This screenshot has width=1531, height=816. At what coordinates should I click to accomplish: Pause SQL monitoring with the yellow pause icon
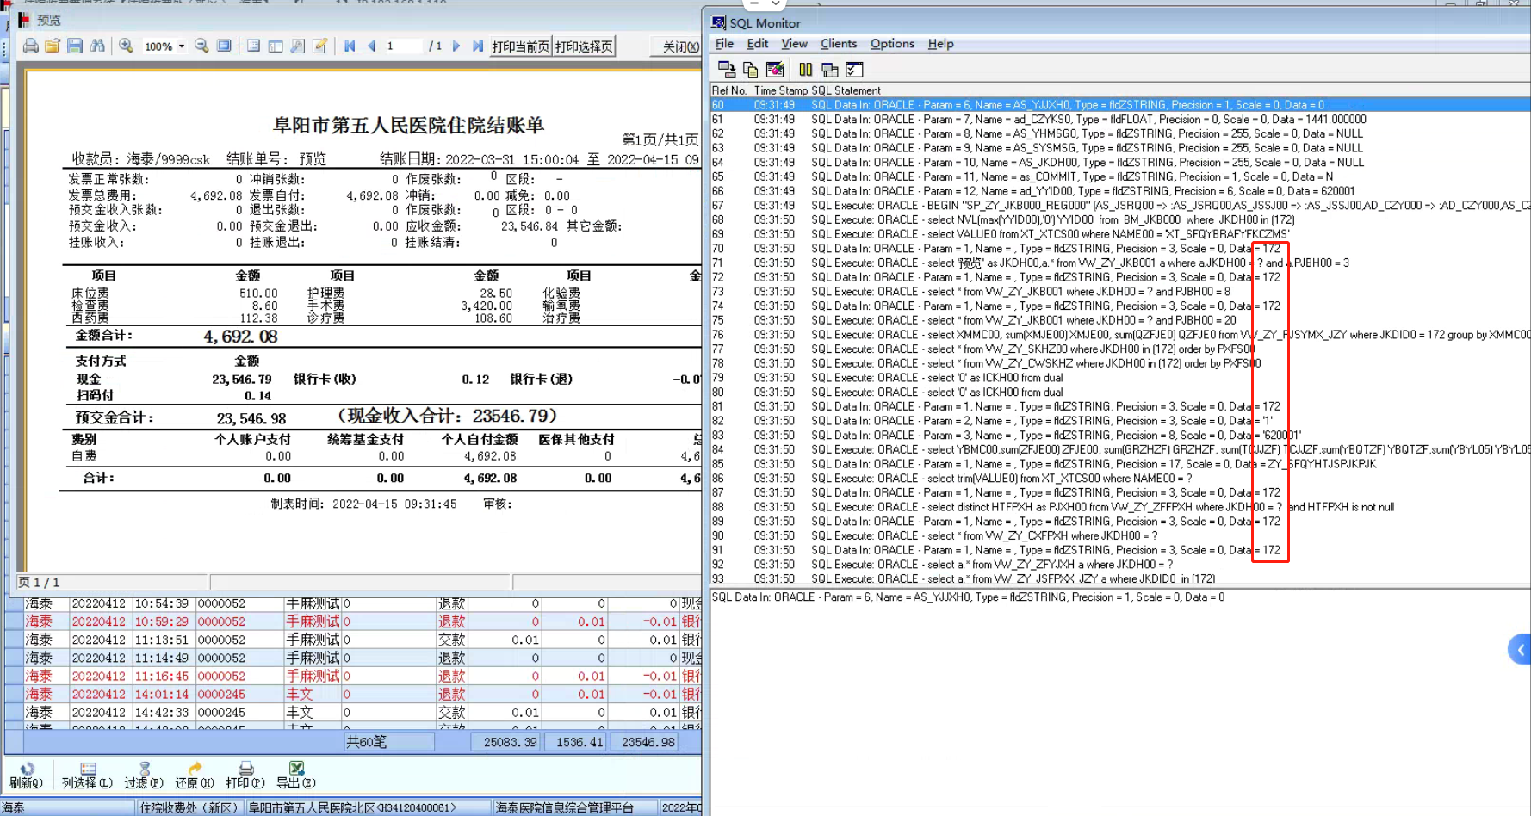click(806, 70)
